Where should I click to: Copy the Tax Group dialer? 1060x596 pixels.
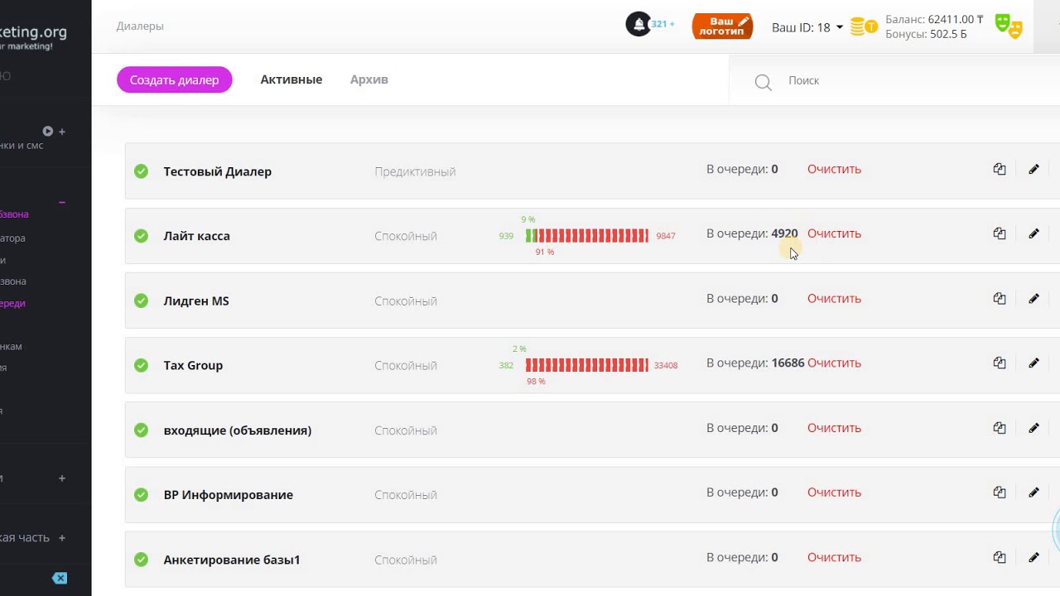1000,363
